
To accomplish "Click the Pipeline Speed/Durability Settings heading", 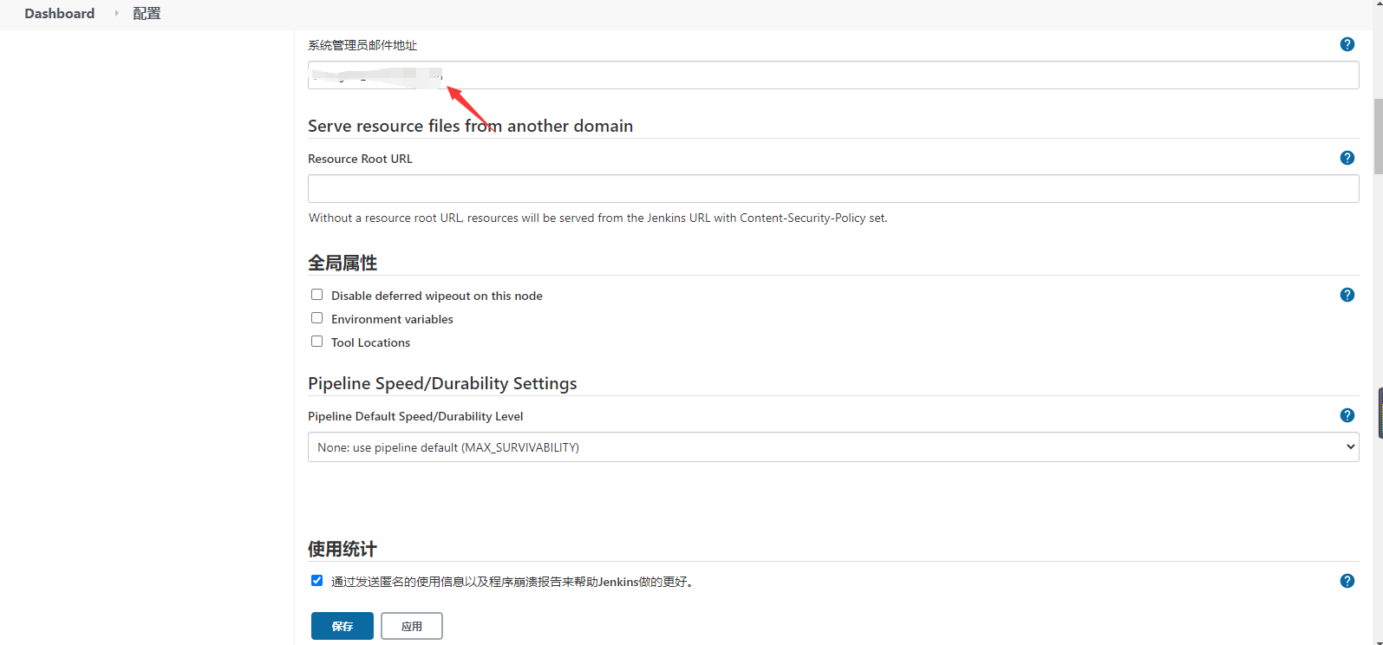I will coord(442,383).
